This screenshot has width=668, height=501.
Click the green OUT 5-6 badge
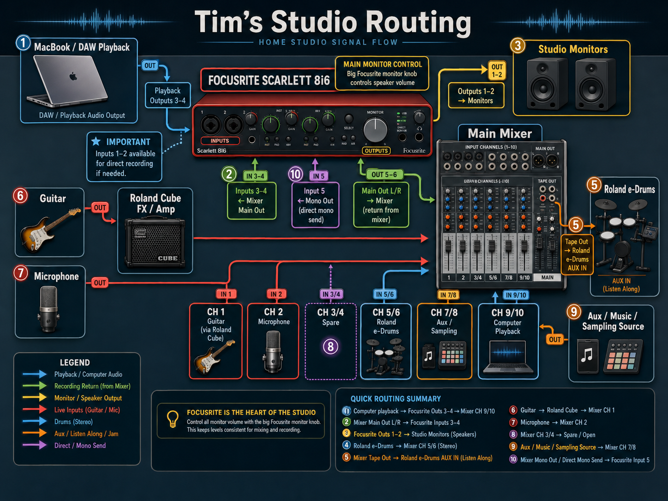[x=384, y=174]
